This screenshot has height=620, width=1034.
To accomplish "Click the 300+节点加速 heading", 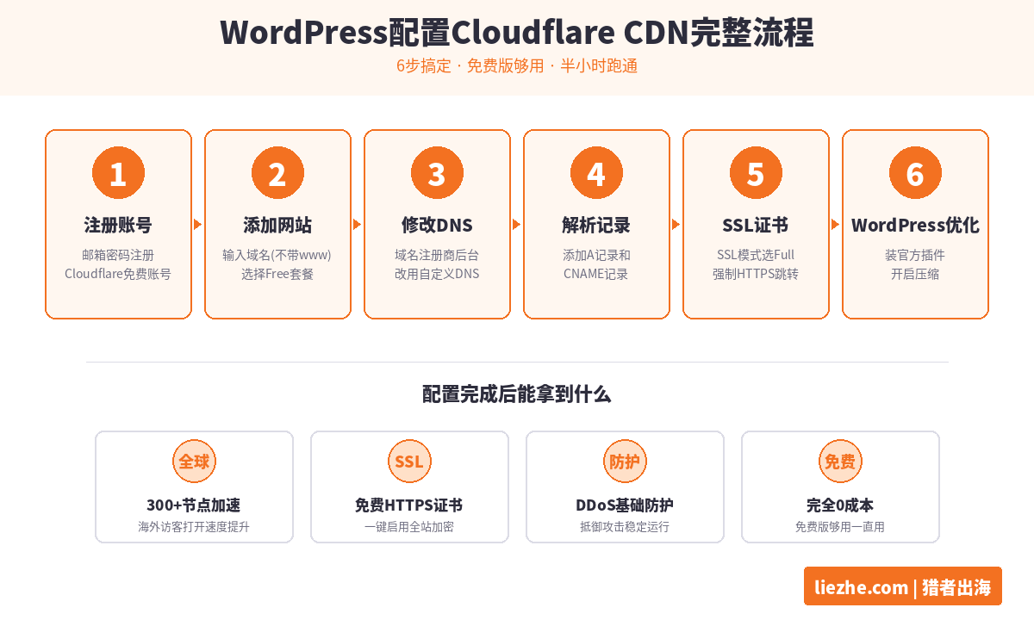I will 194,505.
